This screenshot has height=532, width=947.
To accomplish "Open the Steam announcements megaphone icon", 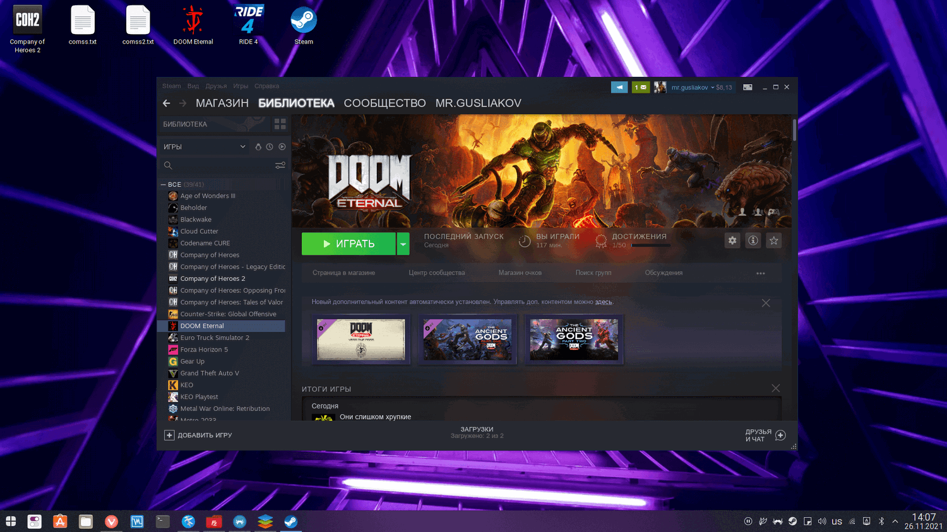I will (x=619, y=87).
